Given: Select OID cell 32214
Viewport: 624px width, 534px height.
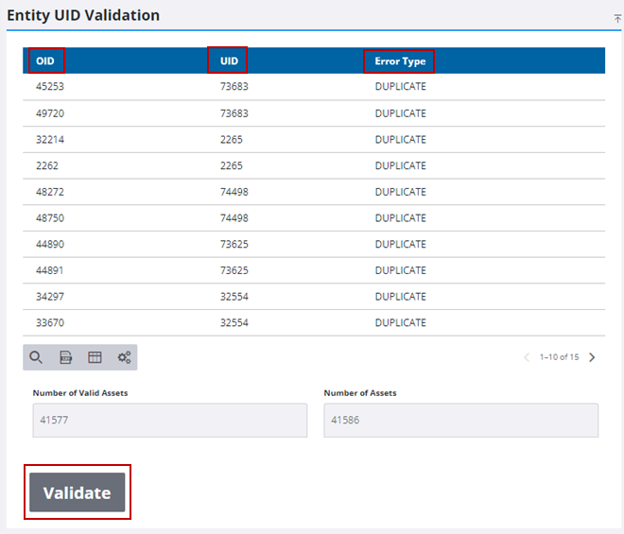Looking at the screenshot, I should click(50, 140).
